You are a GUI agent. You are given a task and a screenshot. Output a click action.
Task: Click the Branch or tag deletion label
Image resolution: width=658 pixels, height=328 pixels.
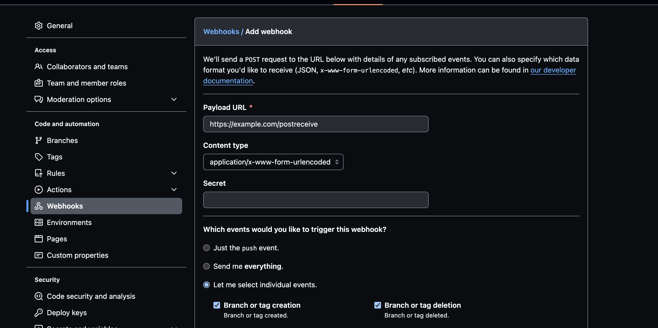click(423, 305)
